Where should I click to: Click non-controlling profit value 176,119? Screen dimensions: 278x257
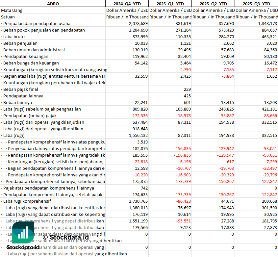pos(140,214)
